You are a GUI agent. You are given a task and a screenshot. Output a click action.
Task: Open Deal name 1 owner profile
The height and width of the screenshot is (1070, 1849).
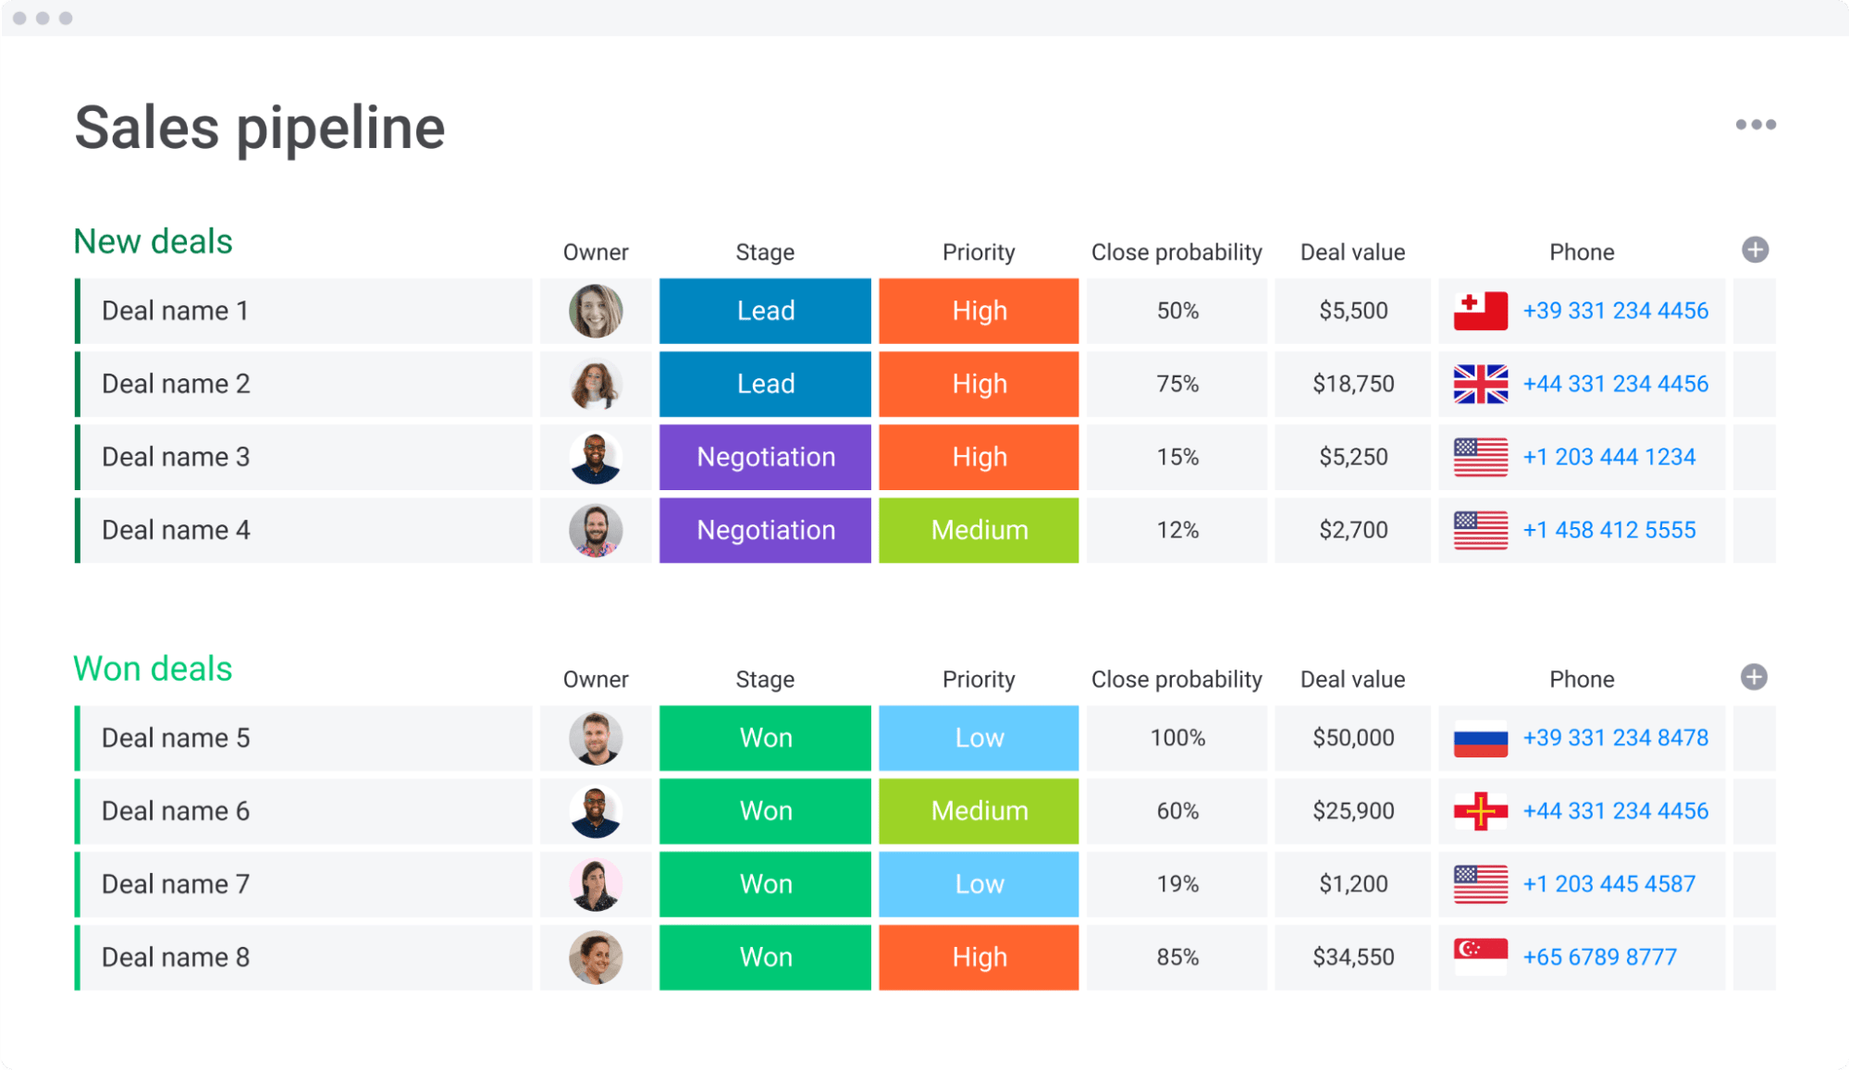pyautogui.click(x=595, y=311)
